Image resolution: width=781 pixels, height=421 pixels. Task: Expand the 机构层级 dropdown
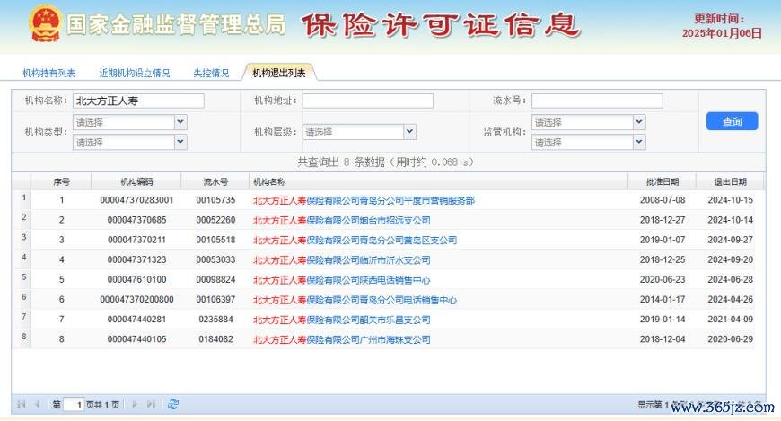(409, 132)
